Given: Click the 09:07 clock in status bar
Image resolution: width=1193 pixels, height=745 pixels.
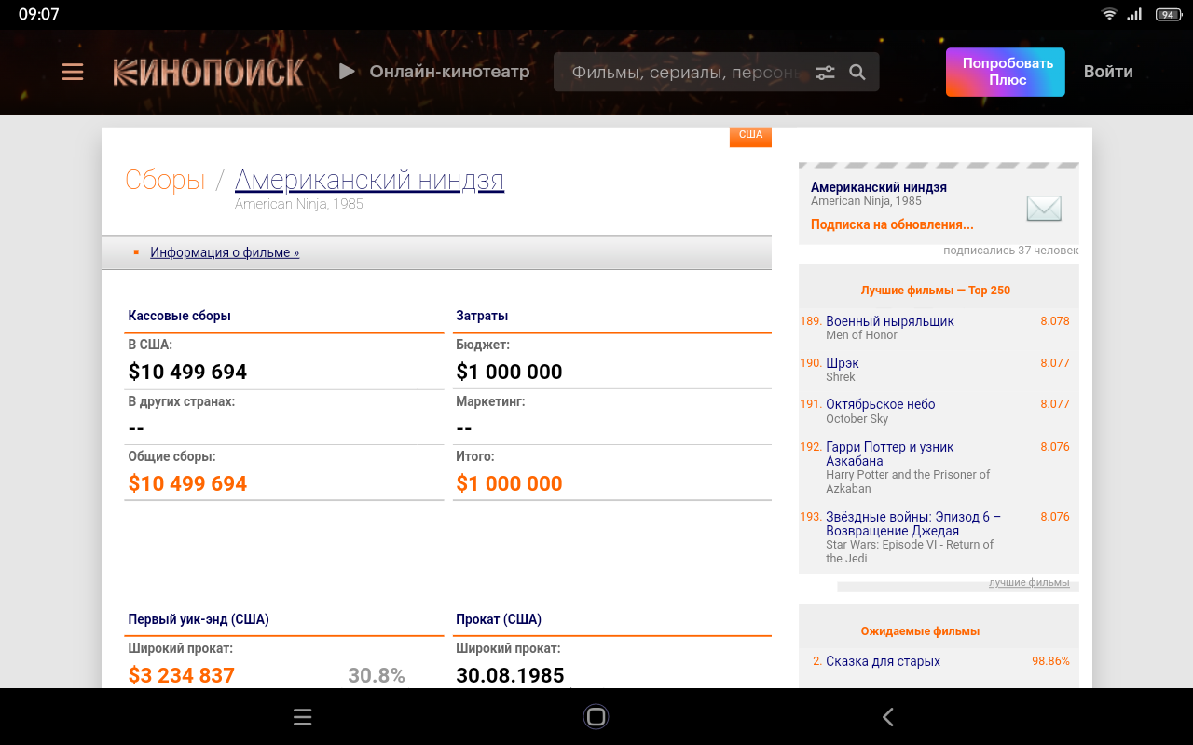Looking at the screenshot, I should coord(39,14).
